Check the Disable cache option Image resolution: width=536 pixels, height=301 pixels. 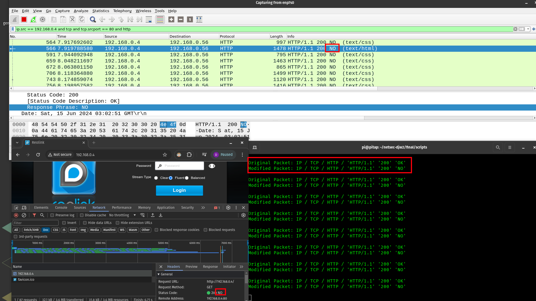82,215
